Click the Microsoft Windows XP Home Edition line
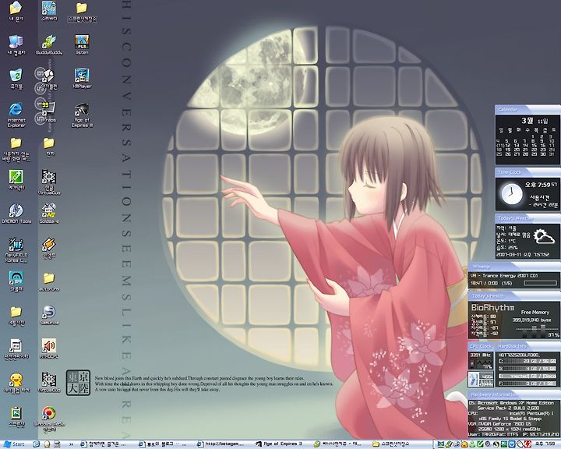Image resolution: width=561 pixels, height=449 pixels. [511, 403]
